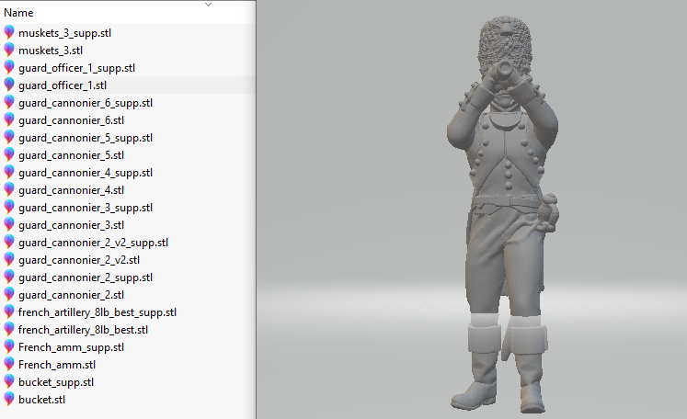The image size is (687, 419).
Task: Click the guard_cannonier_2_v2.stl icon
Action: click(x=9, y=260)
